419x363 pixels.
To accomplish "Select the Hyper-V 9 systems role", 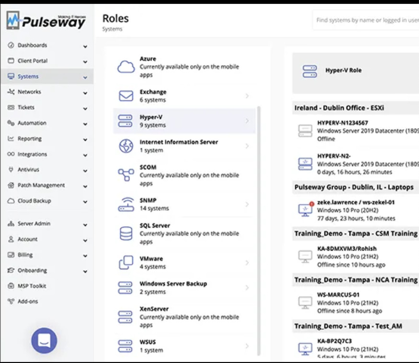I will tap(185, 121).
